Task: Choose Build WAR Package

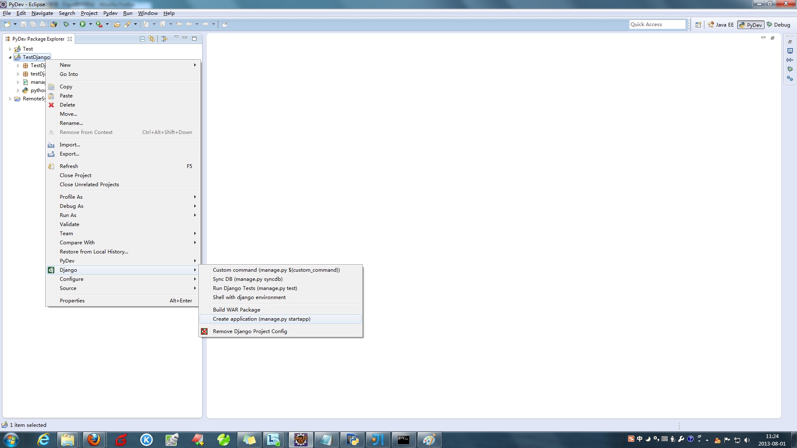Action: (281, 310)
